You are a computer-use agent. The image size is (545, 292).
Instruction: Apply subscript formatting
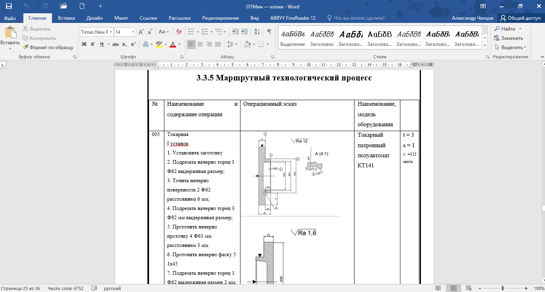[124, 44]
